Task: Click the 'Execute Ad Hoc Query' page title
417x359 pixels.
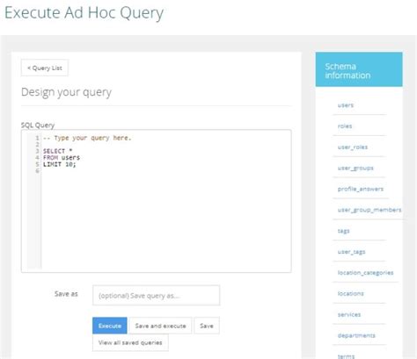Action: click(84, 13)
